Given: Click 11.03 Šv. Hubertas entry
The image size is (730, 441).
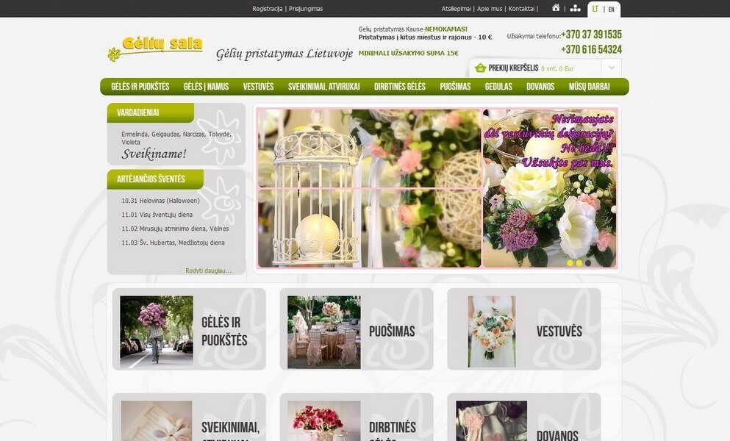Looking at the screenshot, I should [173, 243].
